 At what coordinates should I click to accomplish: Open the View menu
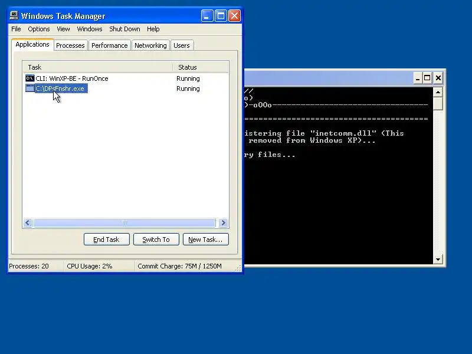[63, 29]
